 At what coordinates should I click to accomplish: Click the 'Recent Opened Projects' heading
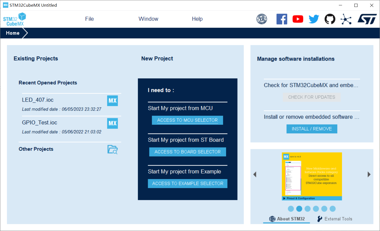point(48,83)
